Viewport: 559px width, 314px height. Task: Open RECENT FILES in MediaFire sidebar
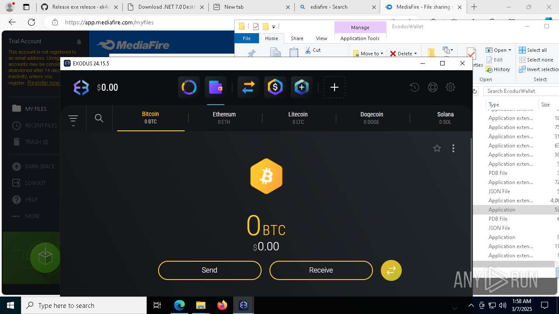click(x=35, y=125)
